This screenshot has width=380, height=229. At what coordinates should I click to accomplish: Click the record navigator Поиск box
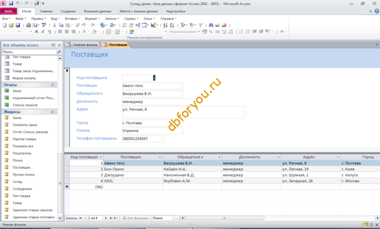pos(162,218)
